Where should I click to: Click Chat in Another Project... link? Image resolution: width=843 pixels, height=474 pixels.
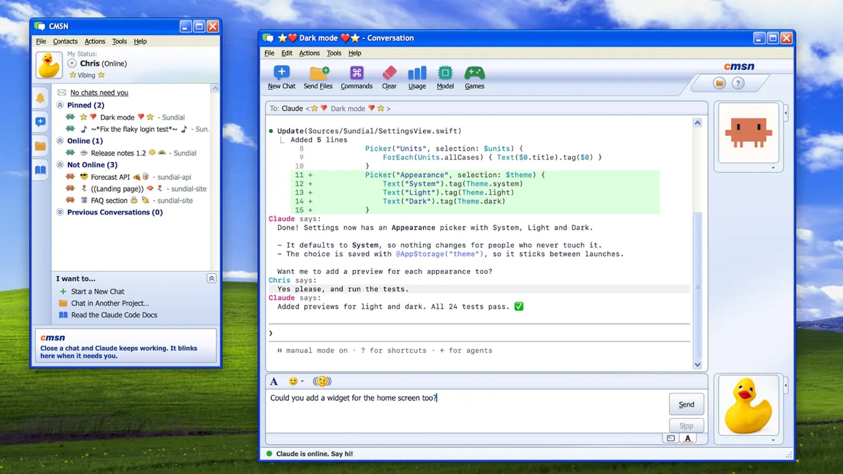point(110,303)
